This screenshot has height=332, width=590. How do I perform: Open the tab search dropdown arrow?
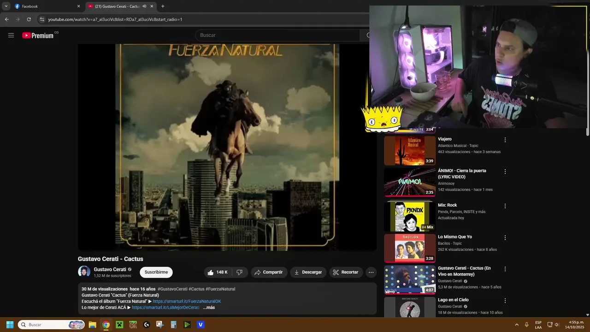(6, 6)
